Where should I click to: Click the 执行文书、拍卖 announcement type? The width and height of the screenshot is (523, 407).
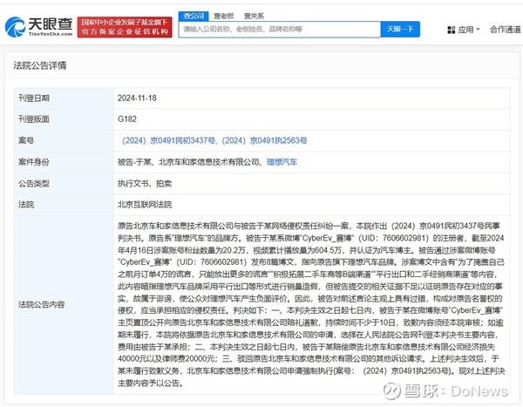pyautogui.click(x=144, y=183)
